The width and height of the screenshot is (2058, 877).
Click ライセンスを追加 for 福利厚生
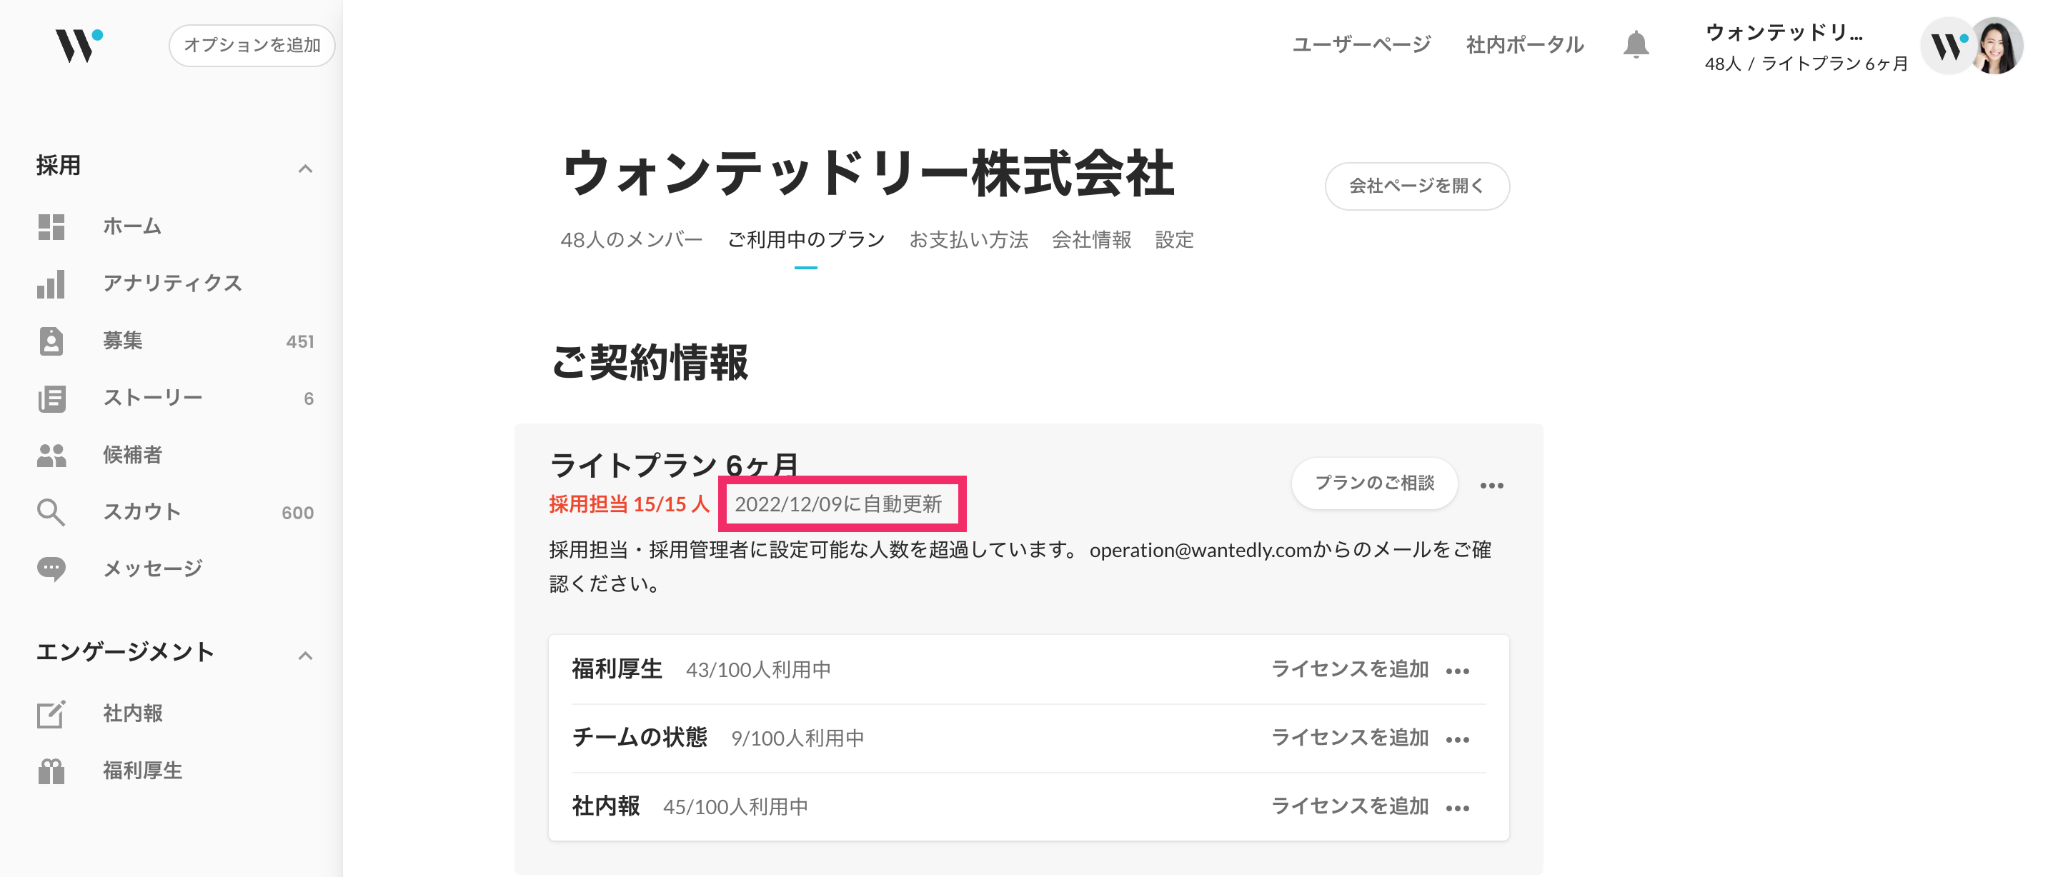coord(1349,669)
